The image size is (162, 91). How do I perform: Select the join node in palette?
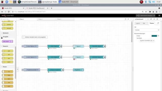tap(8, 55)
